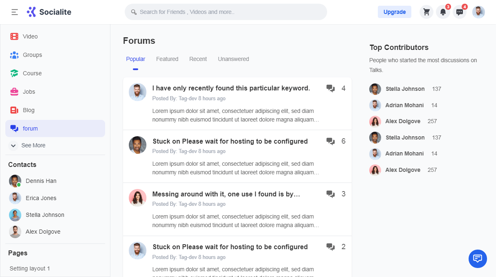Viewport: 496px width, 277px height.
Task: Open the notifications bell icon
Action: pos(443,12)
